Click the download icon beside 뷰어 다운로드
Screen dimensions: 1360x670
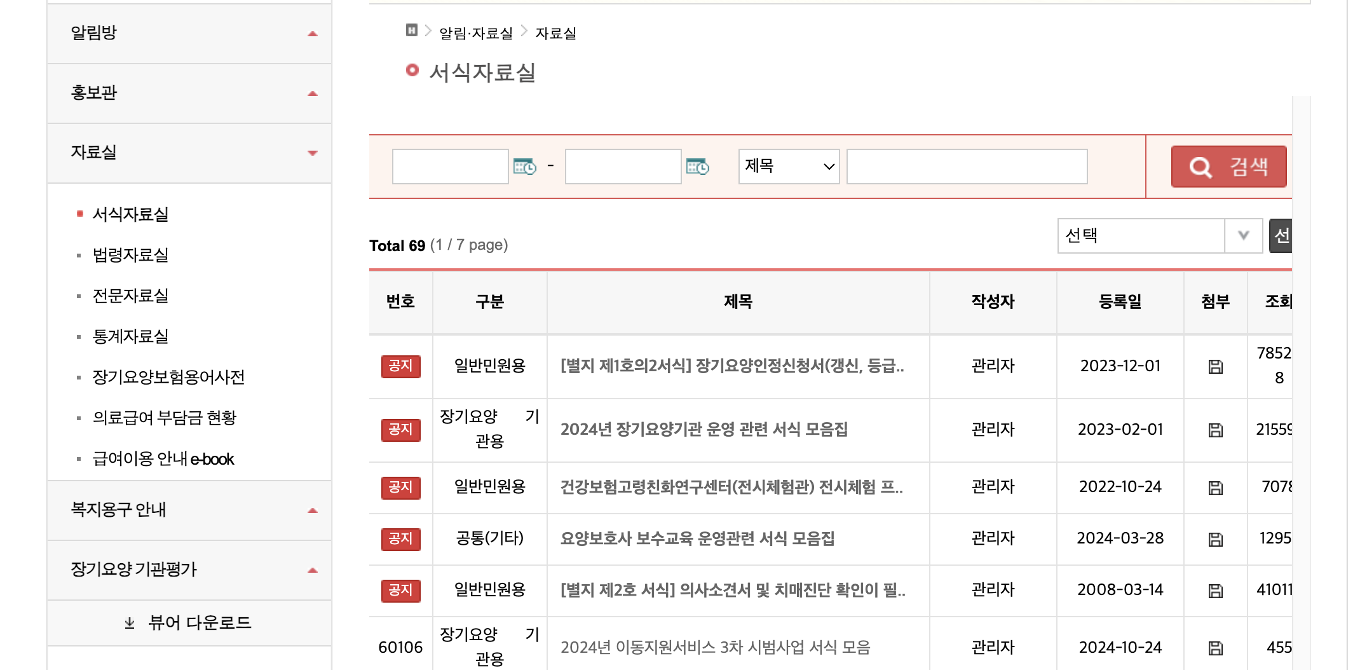130,623
